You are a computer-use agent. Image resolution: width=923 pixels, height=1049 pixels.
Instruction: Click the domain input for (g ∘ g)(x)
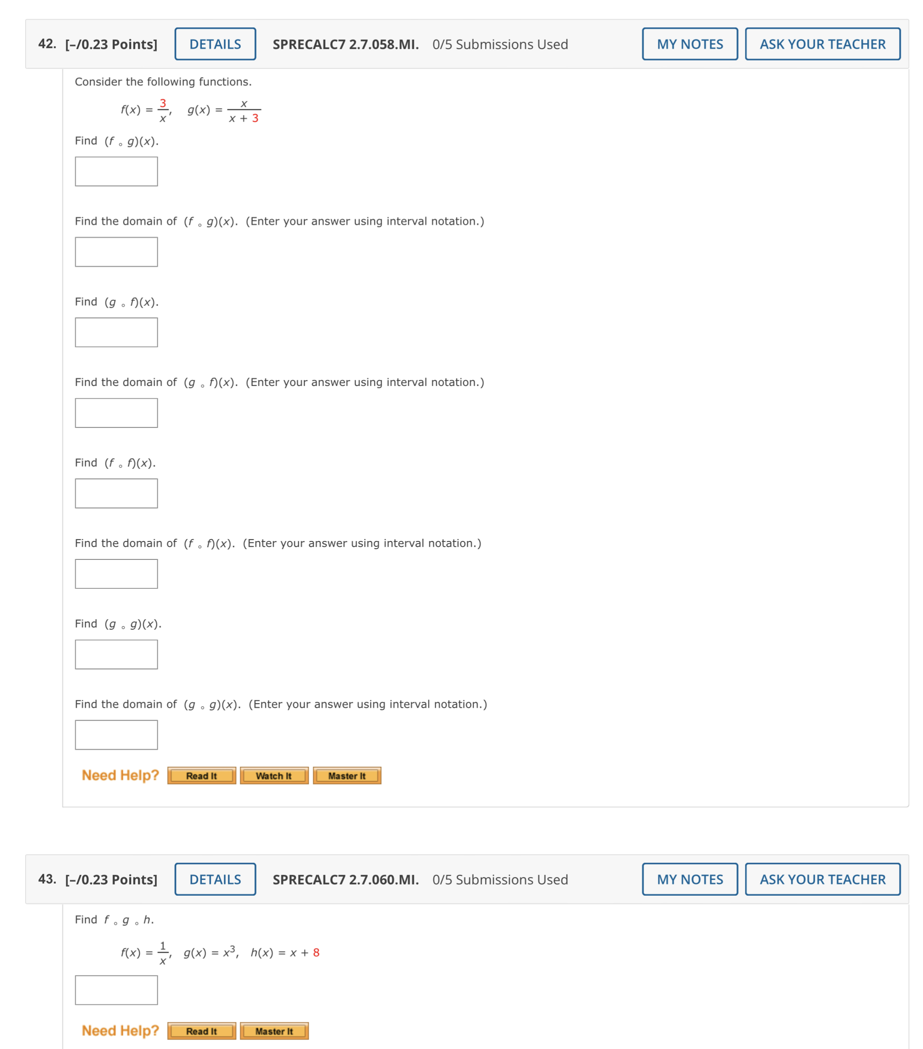pyautogui.click(x=116, y=735)
